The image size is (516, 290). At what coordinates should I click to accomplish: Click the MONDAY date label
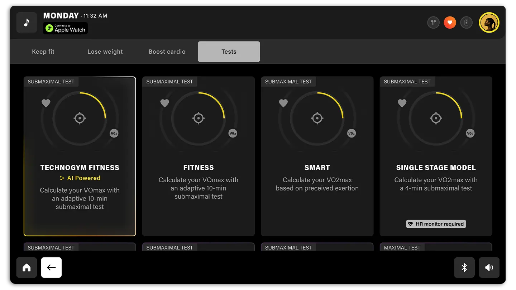tap(61, 16)
